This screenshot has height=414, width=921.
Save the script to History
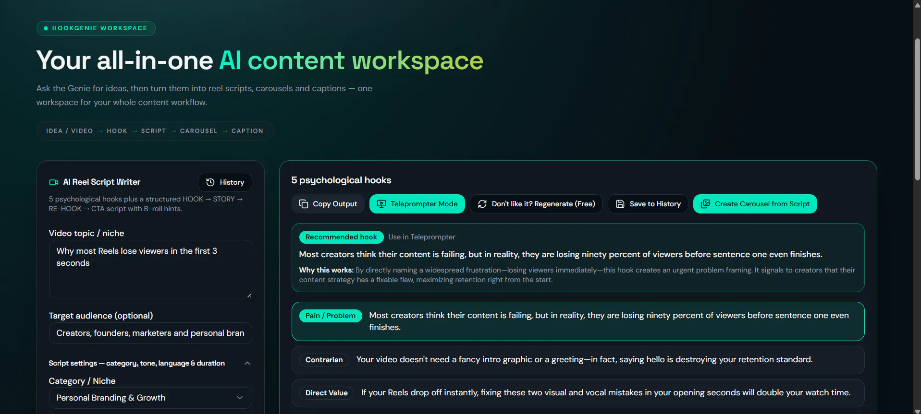point(648,204)
